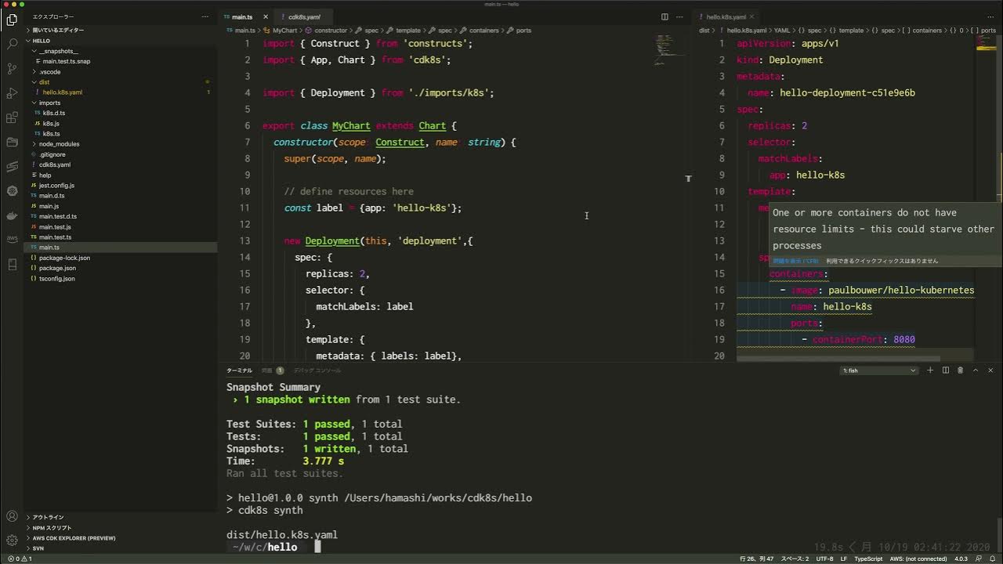This screenshot has width=1003, height=564.
Task: Switch to the Debug Console panel tab
Action: tap(317, 371)
